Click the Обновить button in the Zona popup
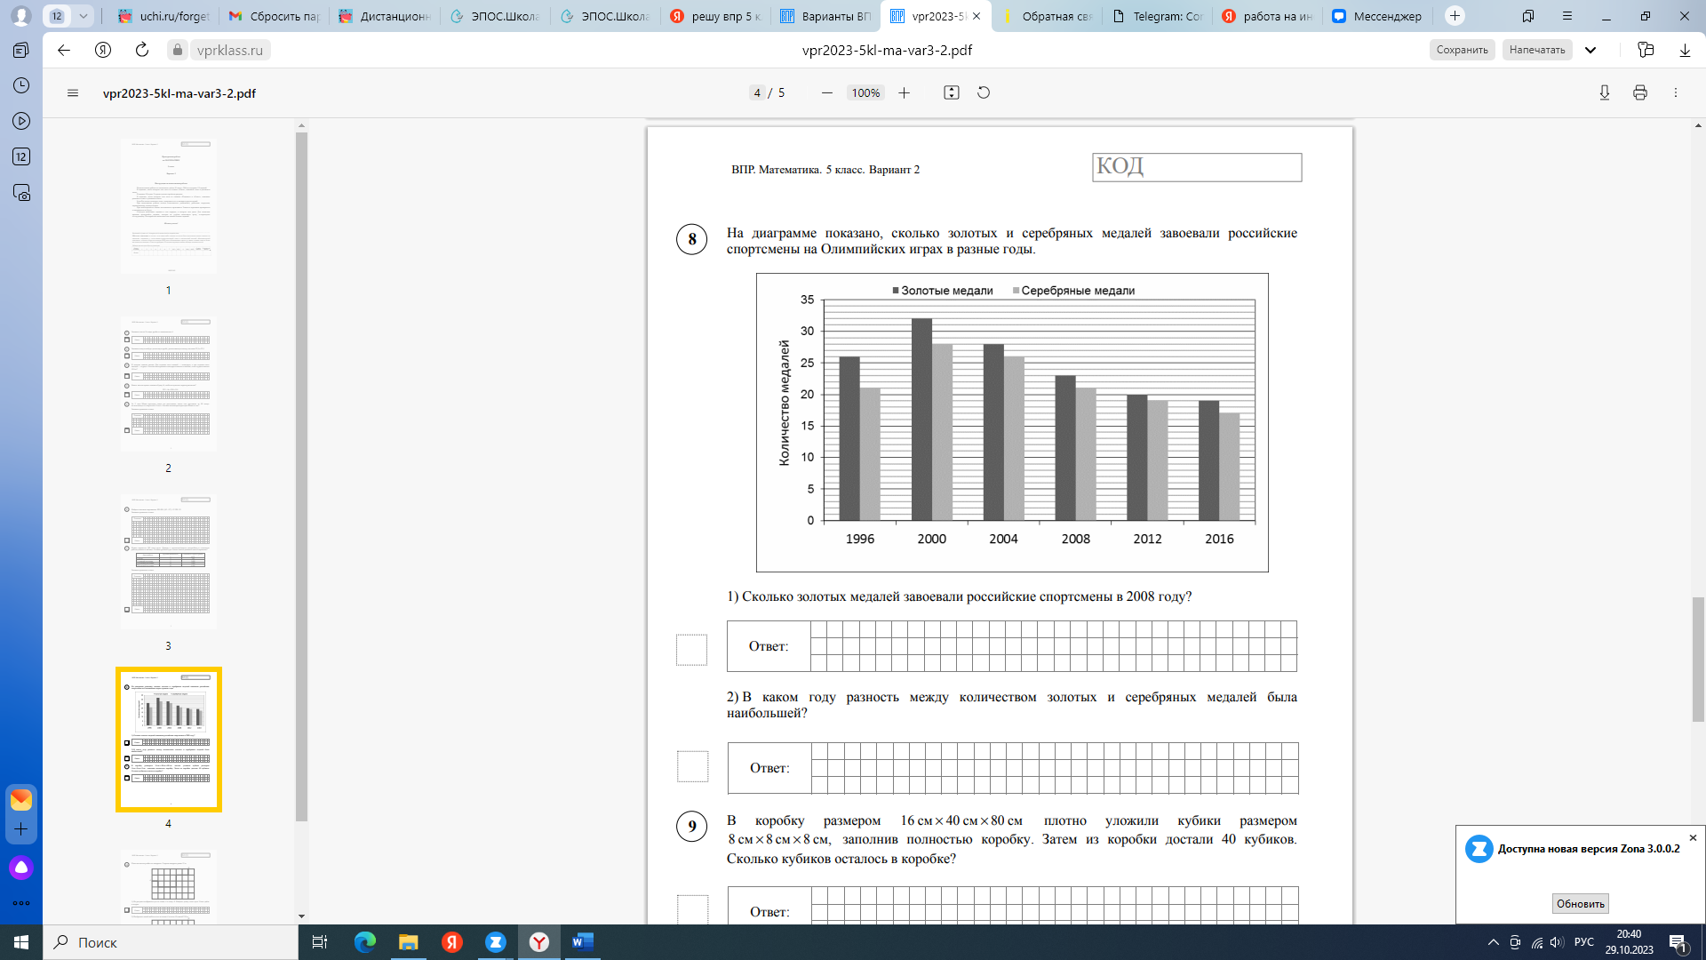 [1580, 903]
